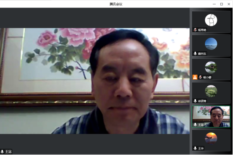
Task: Select the white doodle figure avatar
Action: click(211, 20)
